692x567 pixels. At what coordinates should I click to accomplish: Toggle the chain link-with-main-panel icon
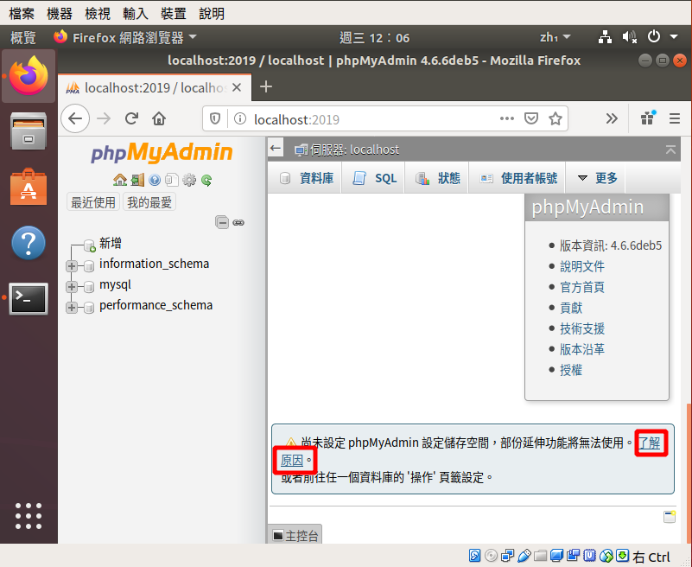(x=238, y=222)
